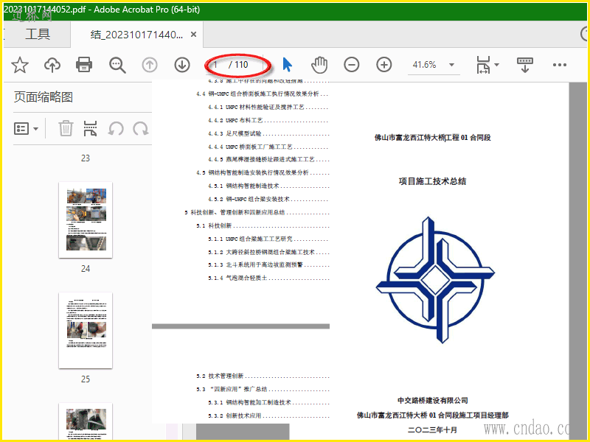Click contents entry 4.4.3 足尺模型试验
590x442 pixels.
click(268, 133)
